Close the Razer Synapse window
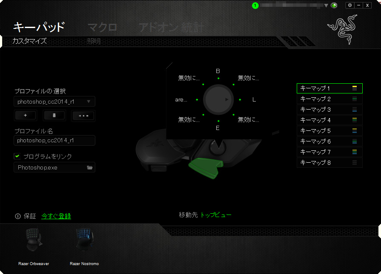The width and height of the screenshot is (381, 274). [x=367, y=6]
